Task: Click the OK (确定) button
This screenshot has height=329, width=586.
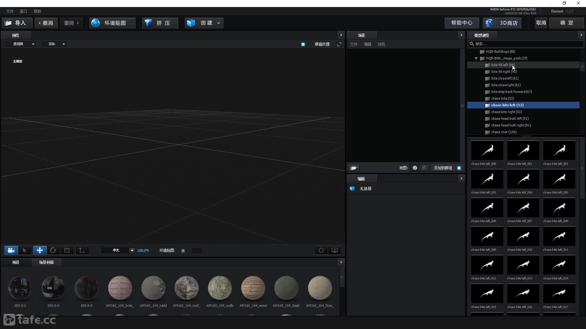Action: pos(567,23)
